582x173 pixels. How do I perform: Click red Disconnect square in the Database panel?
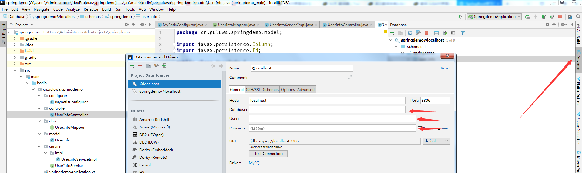pos(426,33)
